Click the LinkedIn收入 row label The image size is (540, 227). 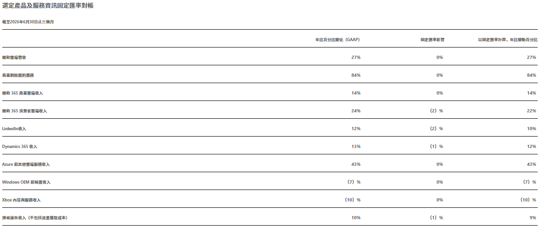14,129
